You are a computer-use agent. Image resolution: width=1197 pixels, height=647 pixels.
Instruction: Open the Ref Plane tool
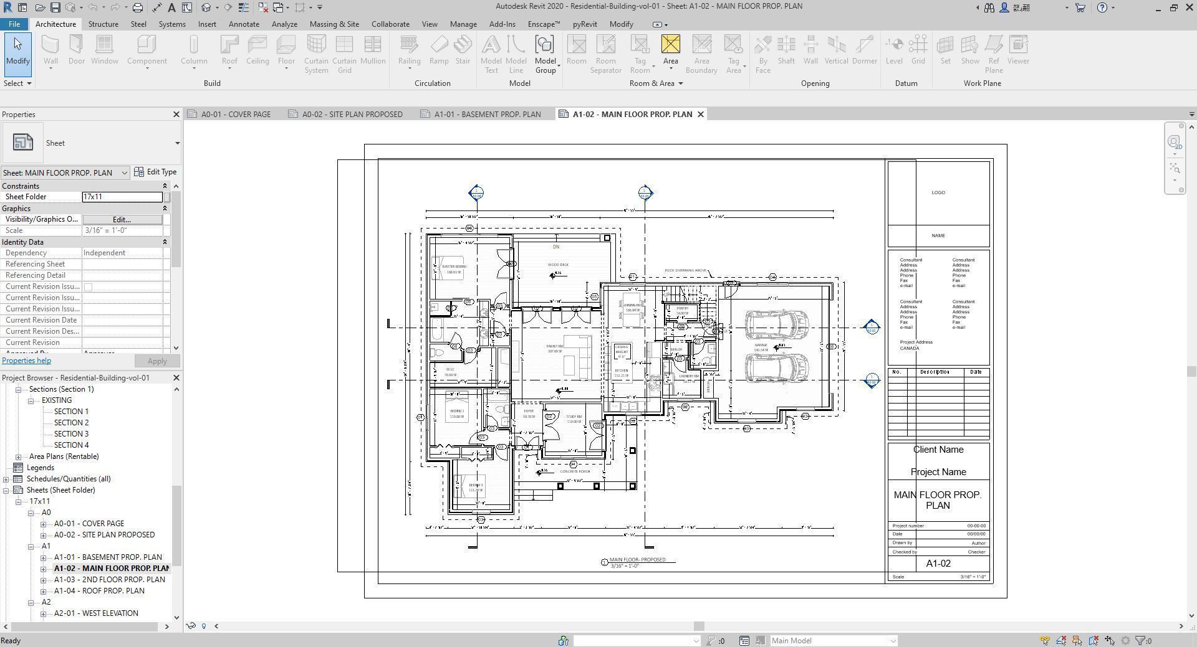pyautogui.click(x=994, y=55)
